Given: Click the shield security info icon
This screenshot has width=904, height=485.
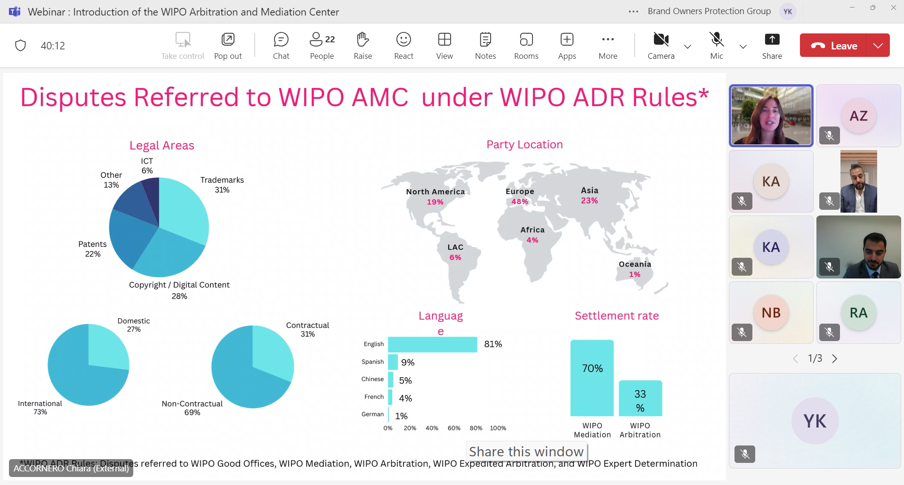Looking at the screenshot, I should (x=20, y=46).
